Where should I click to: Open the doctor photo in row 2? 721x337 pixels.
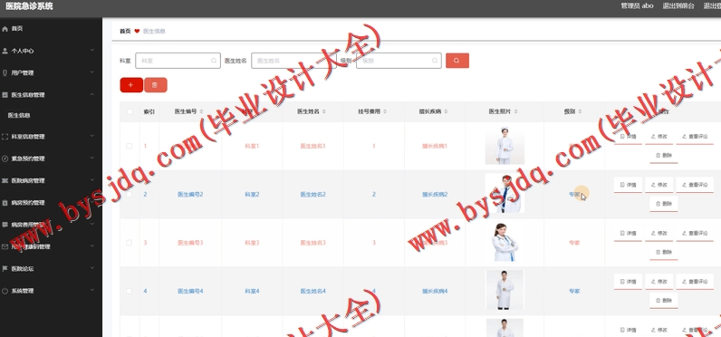point(505,194)
